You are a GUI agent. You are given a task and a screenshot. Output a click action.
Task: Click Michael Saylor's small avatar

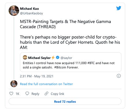click(x=25, y=58)
